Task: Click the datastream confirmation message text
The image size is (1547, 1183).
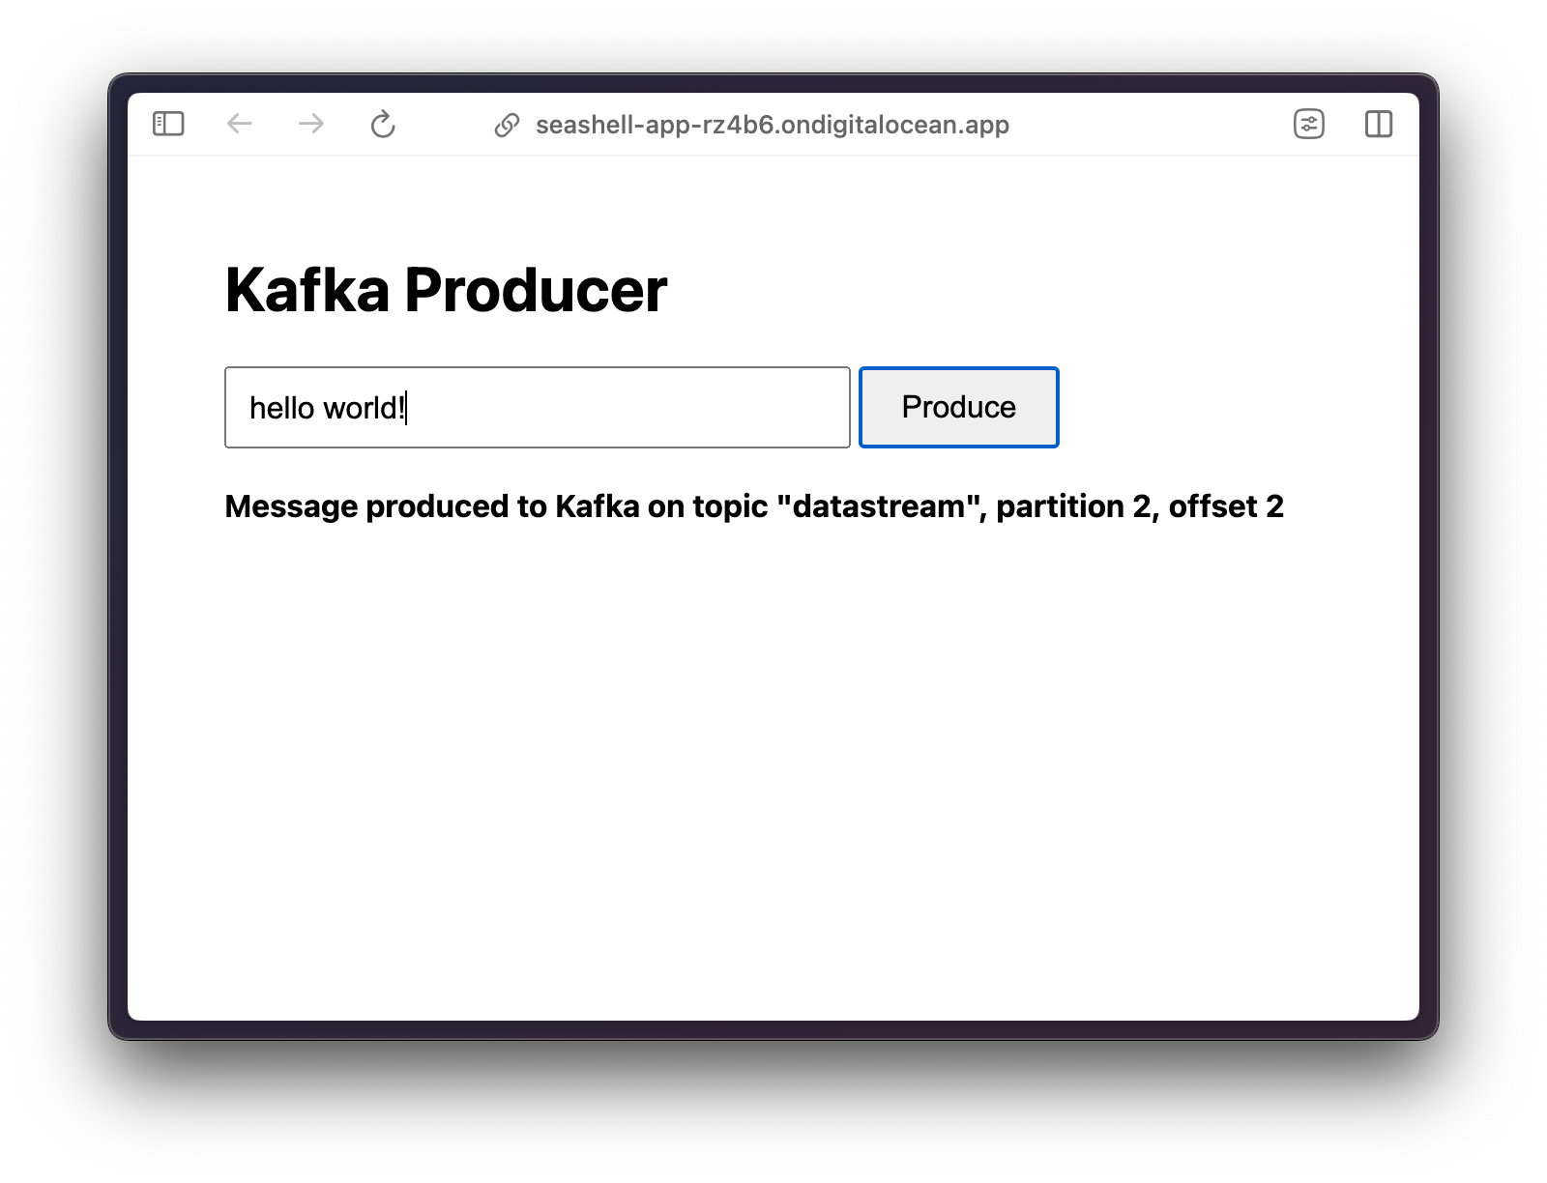Action: [753, 505]
